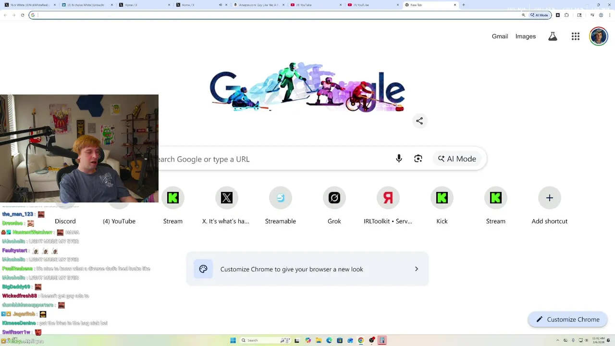Open Gmail link
The image size is (615, 346).
click(500, 37)
